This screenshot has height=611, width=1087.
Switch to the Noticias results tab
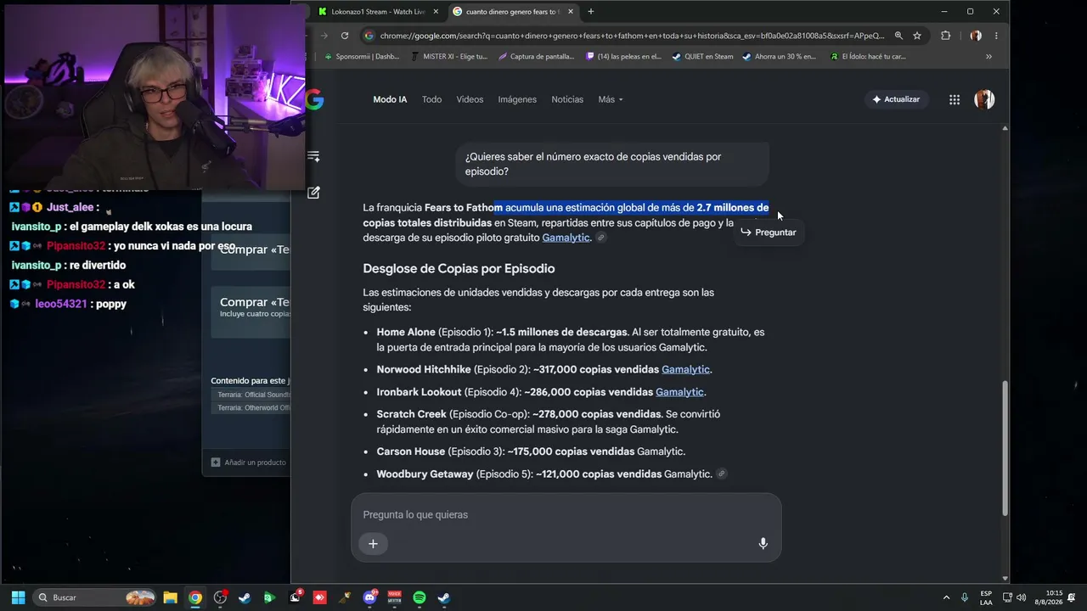tap(567, 99)
